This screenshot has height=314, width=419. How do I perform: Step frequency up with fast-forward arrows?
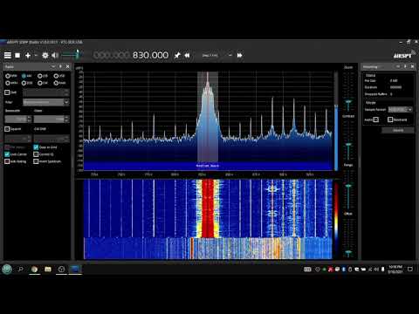tap(240, 55)
